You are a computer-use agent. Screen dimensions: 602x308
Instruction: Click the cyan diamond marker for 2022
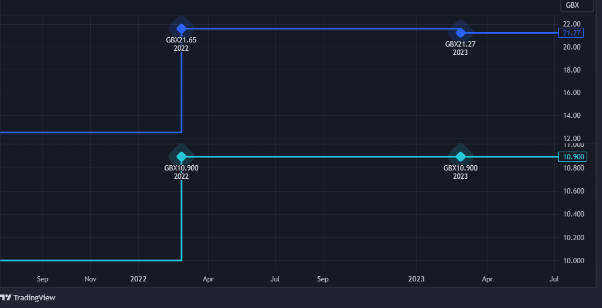tap(181, 156)
